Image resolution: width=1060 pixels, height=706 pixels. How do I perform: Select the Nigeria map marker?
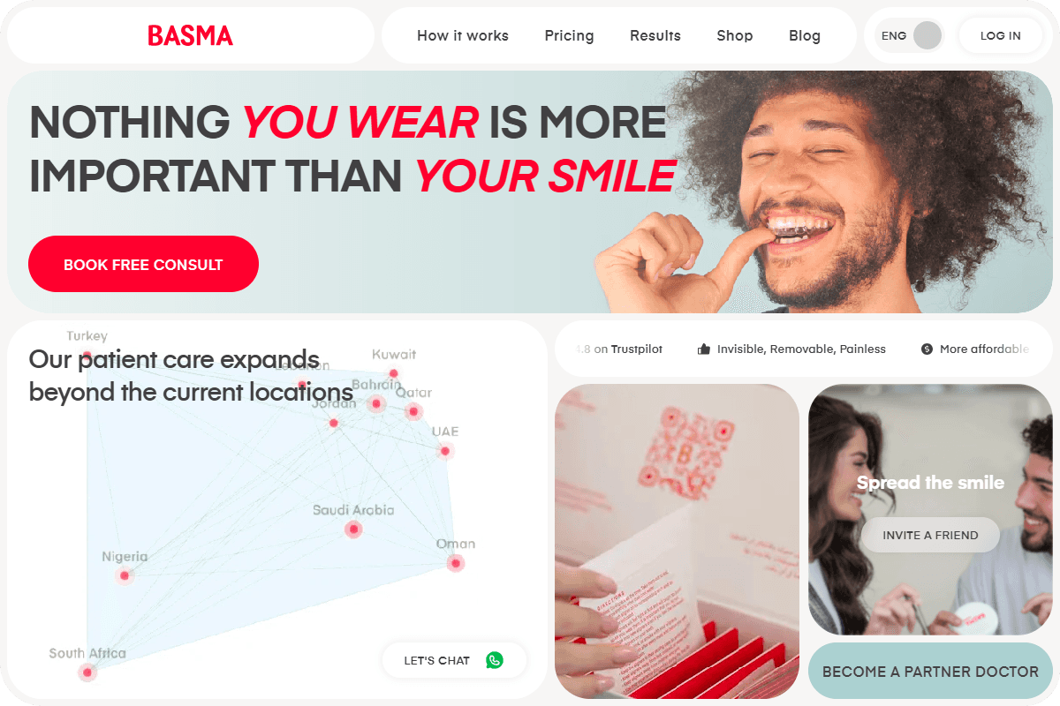click(x=125, y=575)
